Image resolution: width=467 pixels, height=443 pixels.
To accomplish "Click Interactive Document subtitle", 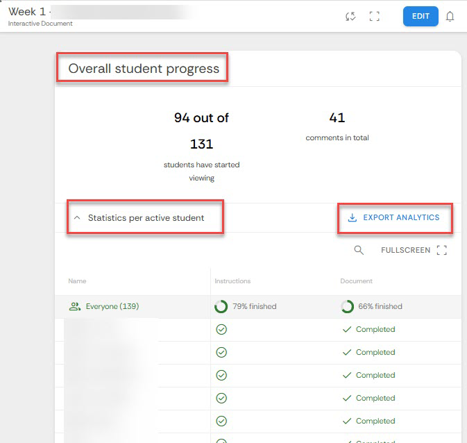I will pyautogui.click(x=40, y=24).
